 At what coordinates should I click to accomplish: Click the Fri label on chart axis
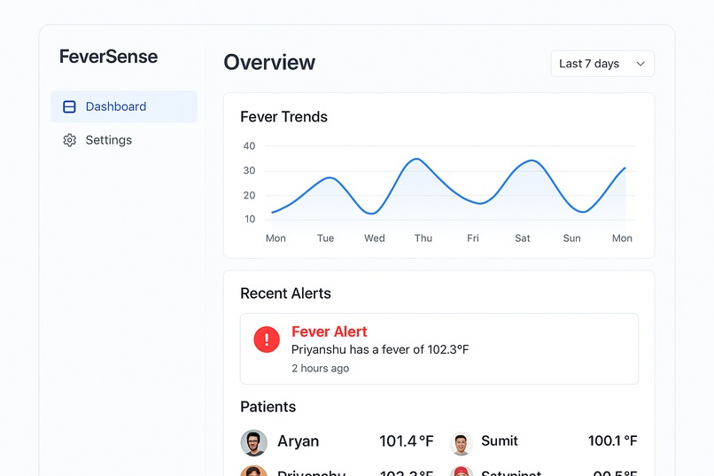point(473,238)
